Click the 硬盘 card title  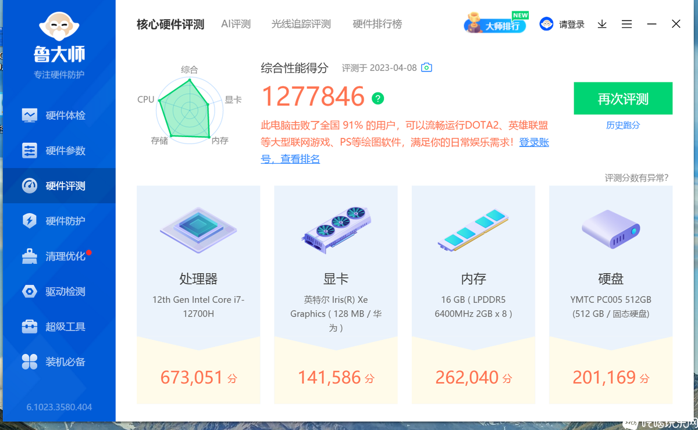[x=611, y=279]
